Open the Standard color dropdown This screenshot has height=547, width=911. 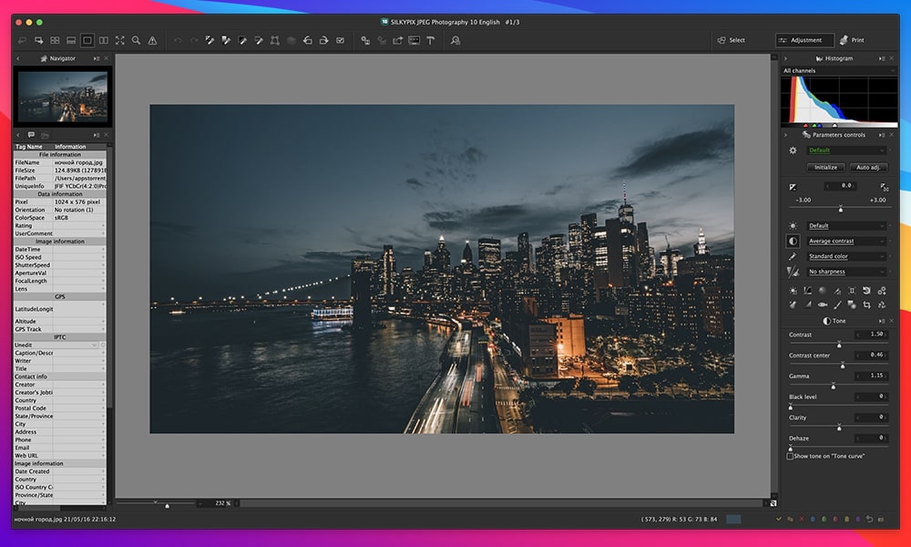(846, 256)
